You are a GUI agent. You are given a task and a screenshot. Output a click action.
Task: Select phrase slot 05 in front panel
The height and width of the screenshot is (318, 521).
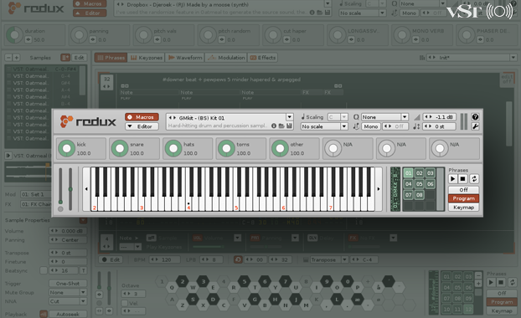coord(420,184)
